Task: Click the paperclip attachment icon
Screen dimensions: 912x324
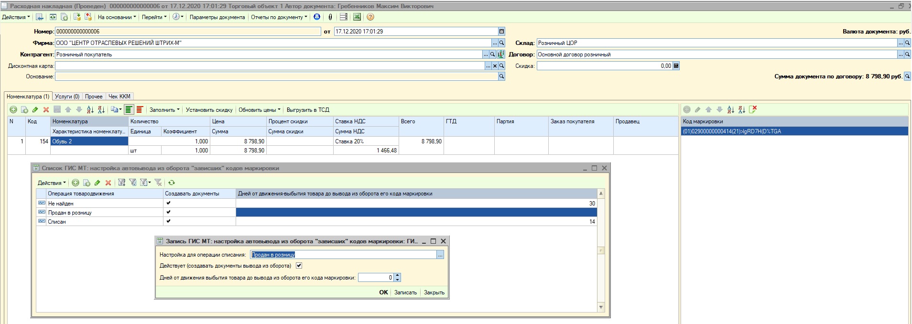Action: coord(330,17)
